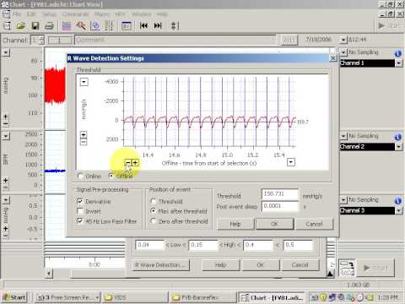The width and height of the screenshot is (405, 304).
Task: Open second channel's left-side scale dropdown
Action: 6,136
